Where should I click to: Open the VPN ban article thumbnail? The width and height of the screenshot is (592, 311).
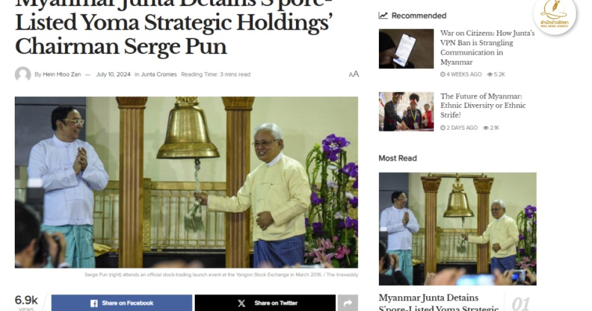coord(406,48)
